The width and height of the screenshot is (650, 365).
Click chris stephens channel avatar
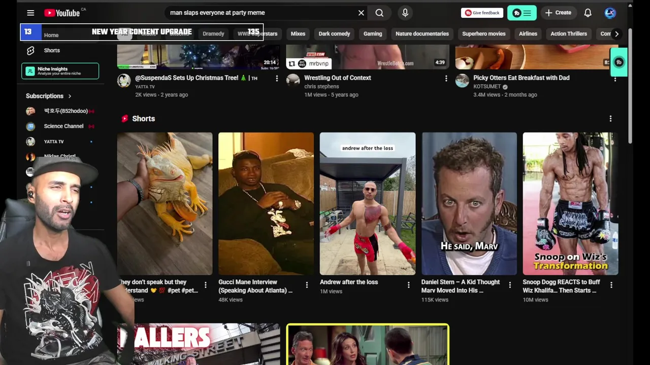pos(293,80)
